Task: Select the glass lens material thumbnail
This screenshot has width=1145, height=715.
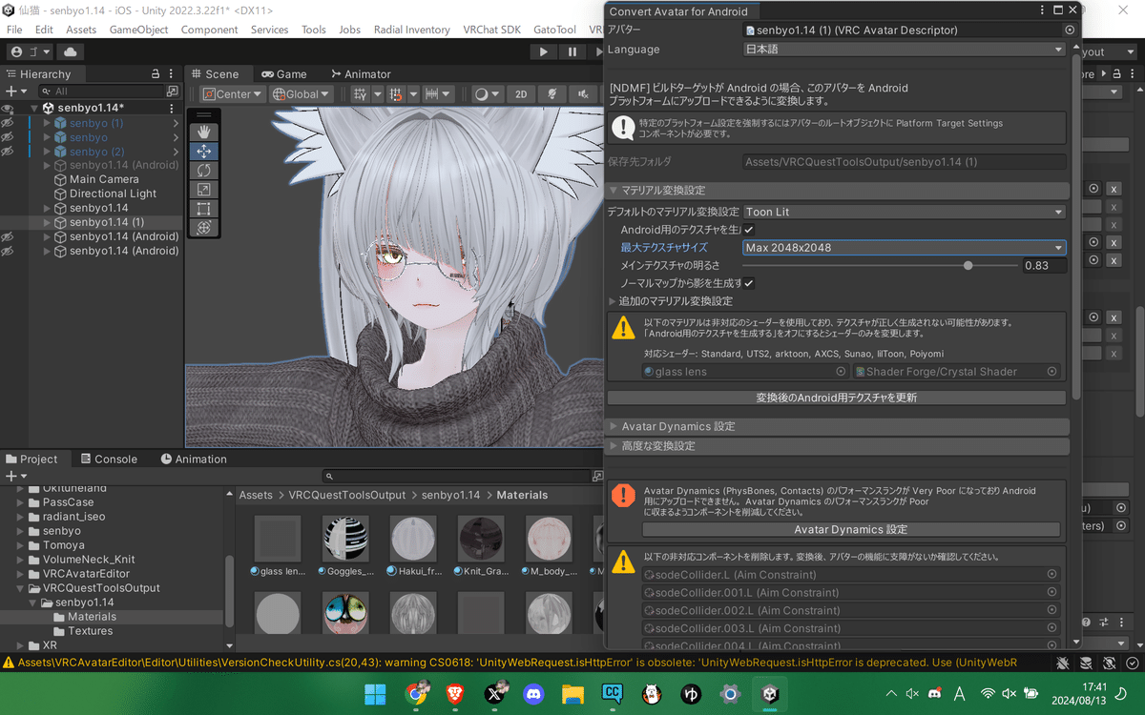Action: (277, 537)
